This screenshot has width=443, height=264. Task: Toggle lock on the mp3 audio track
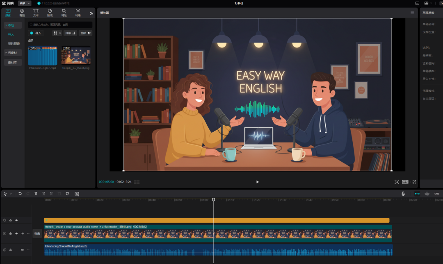(11, 250)
